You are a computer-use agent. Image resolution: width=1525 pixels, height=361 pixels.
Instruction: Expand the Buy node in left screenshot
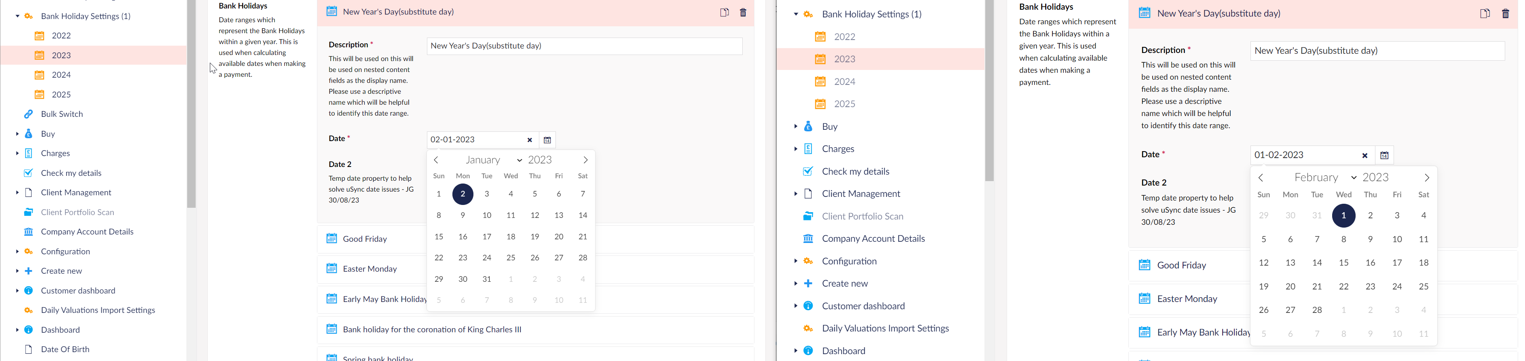[17, 134]
